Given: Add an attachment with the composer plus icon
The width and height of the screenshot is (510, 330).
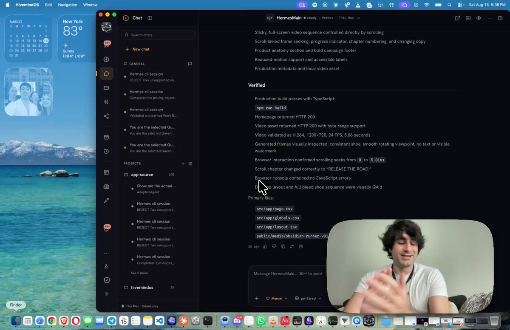Looking at the screenshot, I should tap(257, 299).
